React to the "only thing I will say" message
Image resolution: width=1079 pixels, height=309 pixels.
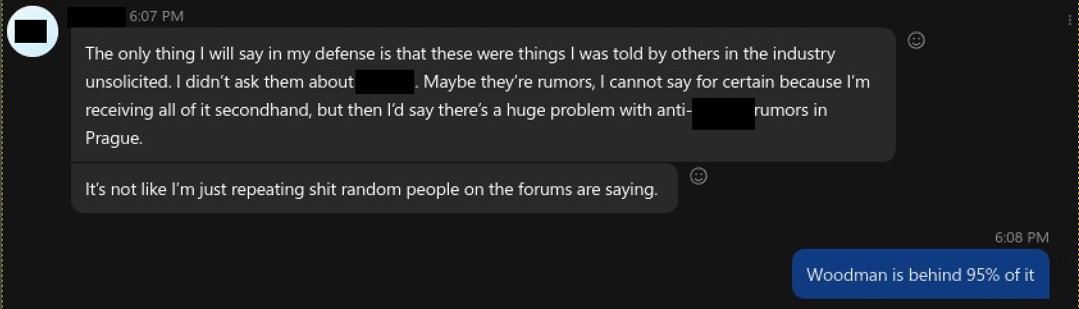click(916, 41)
